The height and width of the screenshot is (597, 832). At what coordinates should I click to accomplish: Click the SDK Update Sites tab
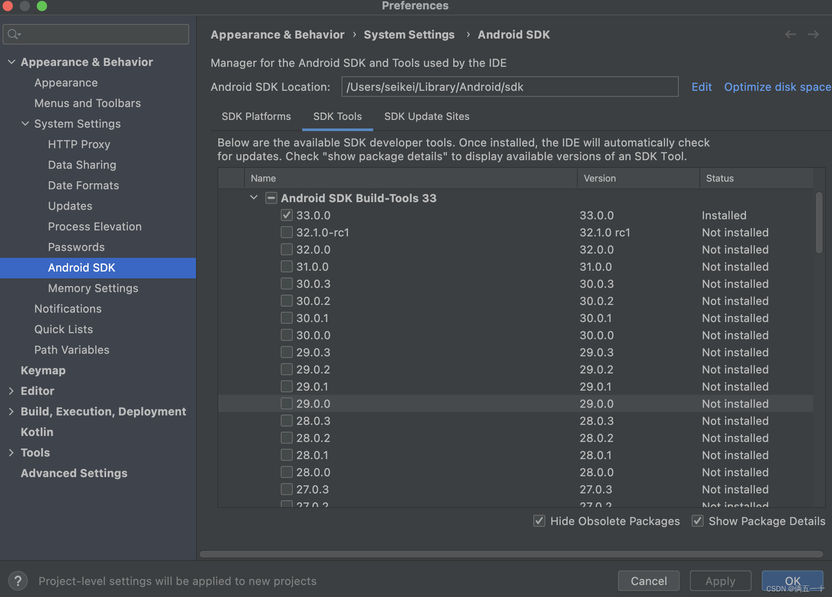pos(425,117)
